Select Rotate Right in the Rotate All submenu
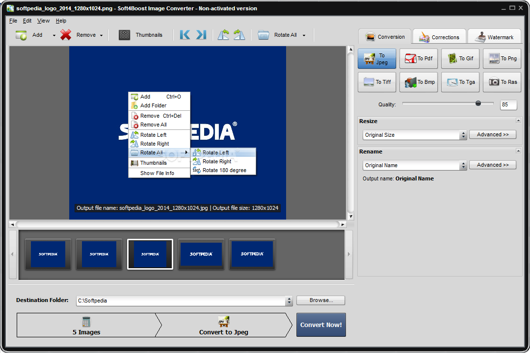Screen dimensions: 530x353 tap(223, 161)
